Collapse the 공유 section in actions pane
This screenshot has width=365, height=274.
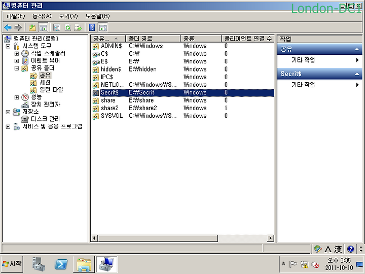(356, 49)
